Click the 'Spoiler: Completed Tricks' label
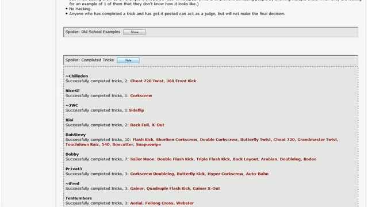 pyautogui.click(x=90, y=60)
